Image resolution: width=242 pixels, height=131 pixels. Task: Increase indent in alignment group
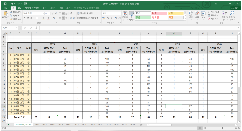pos(74,18)
